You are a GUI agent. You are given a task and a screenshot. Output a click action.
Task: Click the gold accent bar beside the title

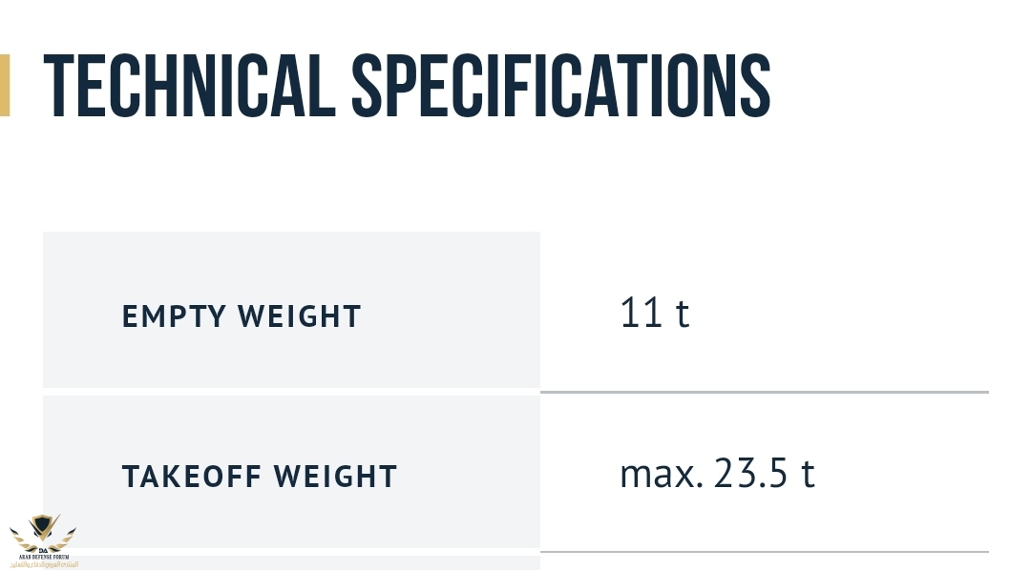tap(5, 86)
